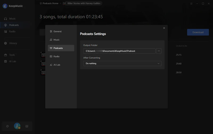Click the KeepMusic logo icon

(x=5, y=6)
